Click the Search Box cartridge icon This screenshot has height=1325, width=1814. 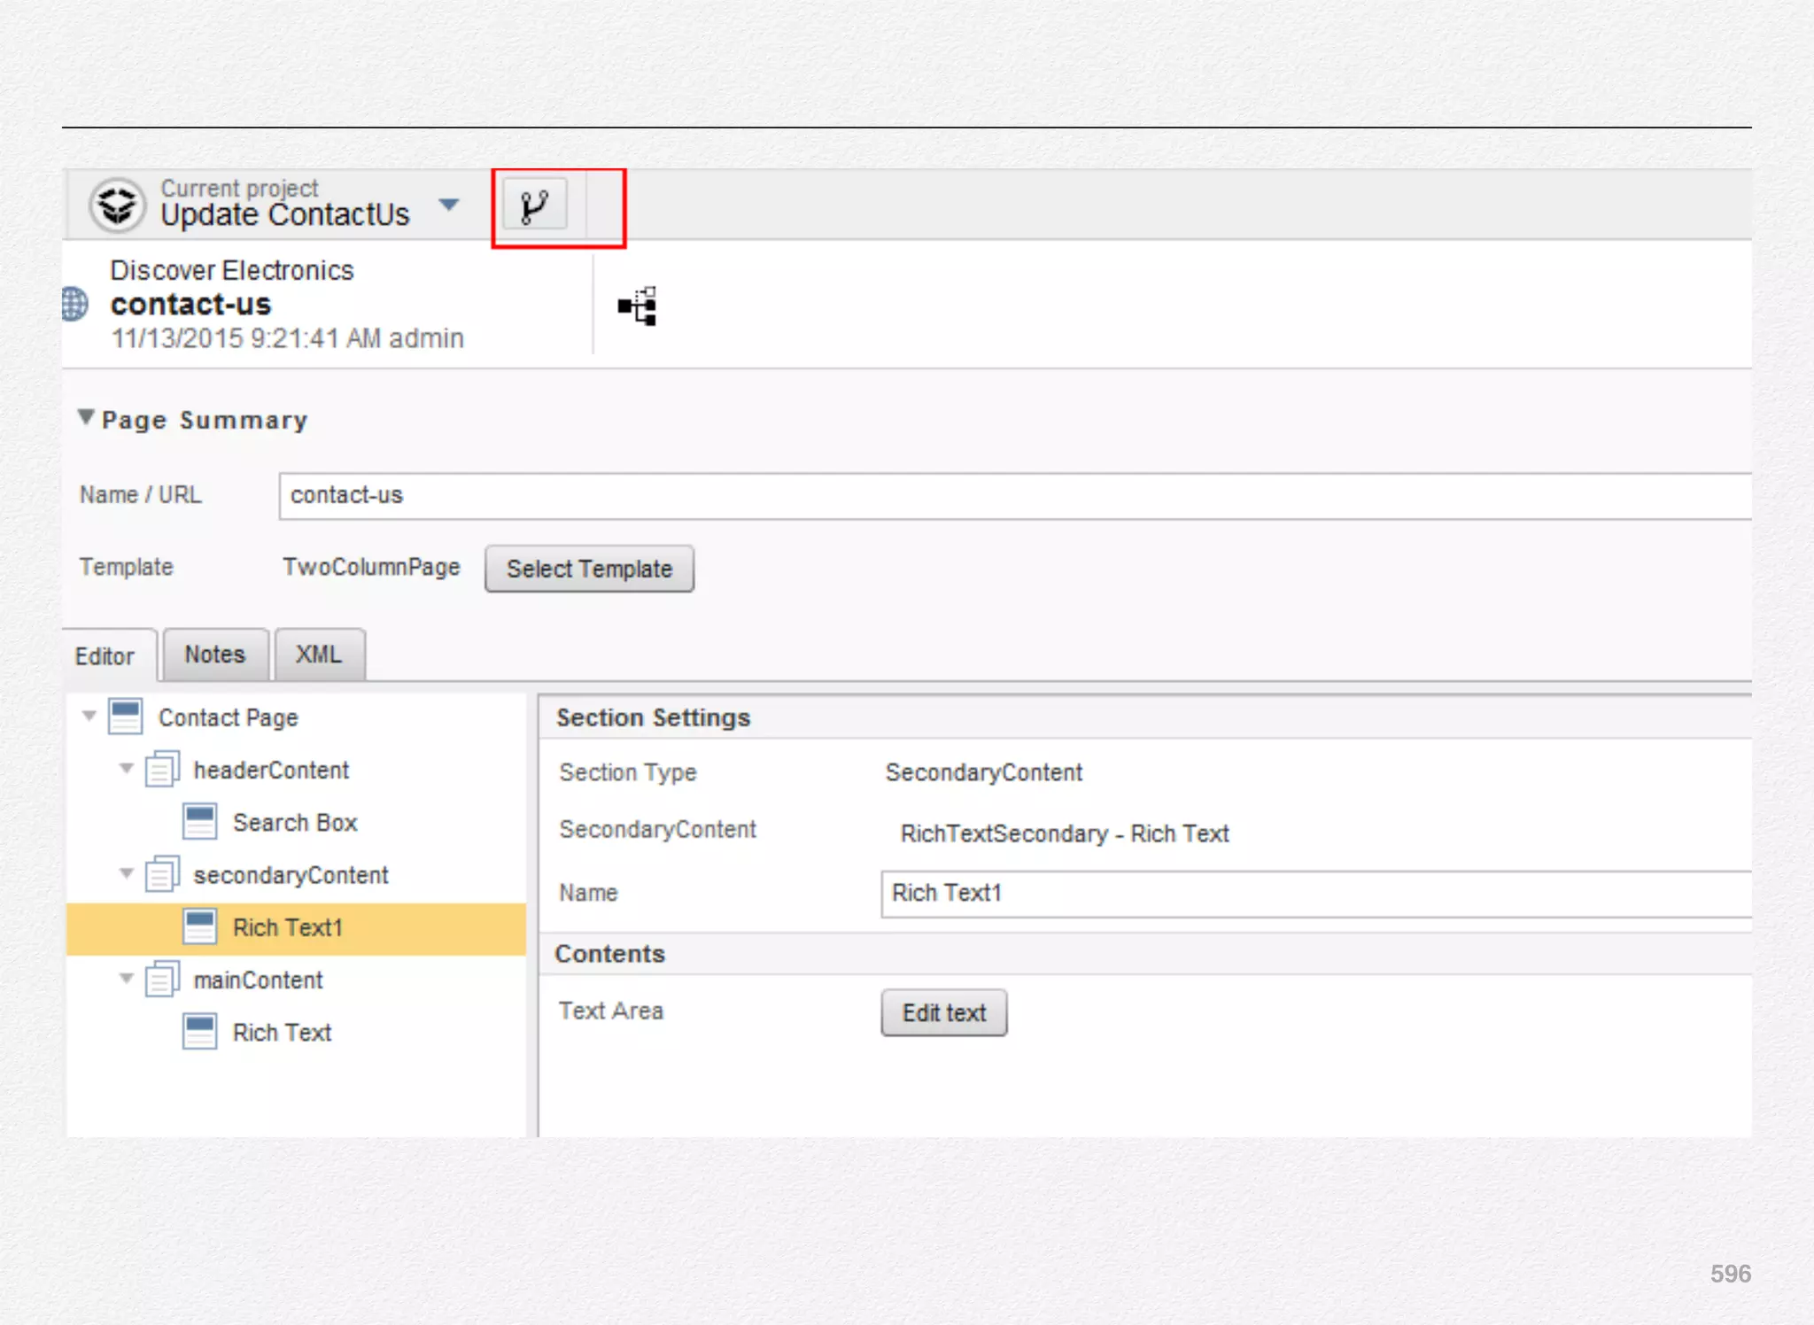(x=199, y=821)
